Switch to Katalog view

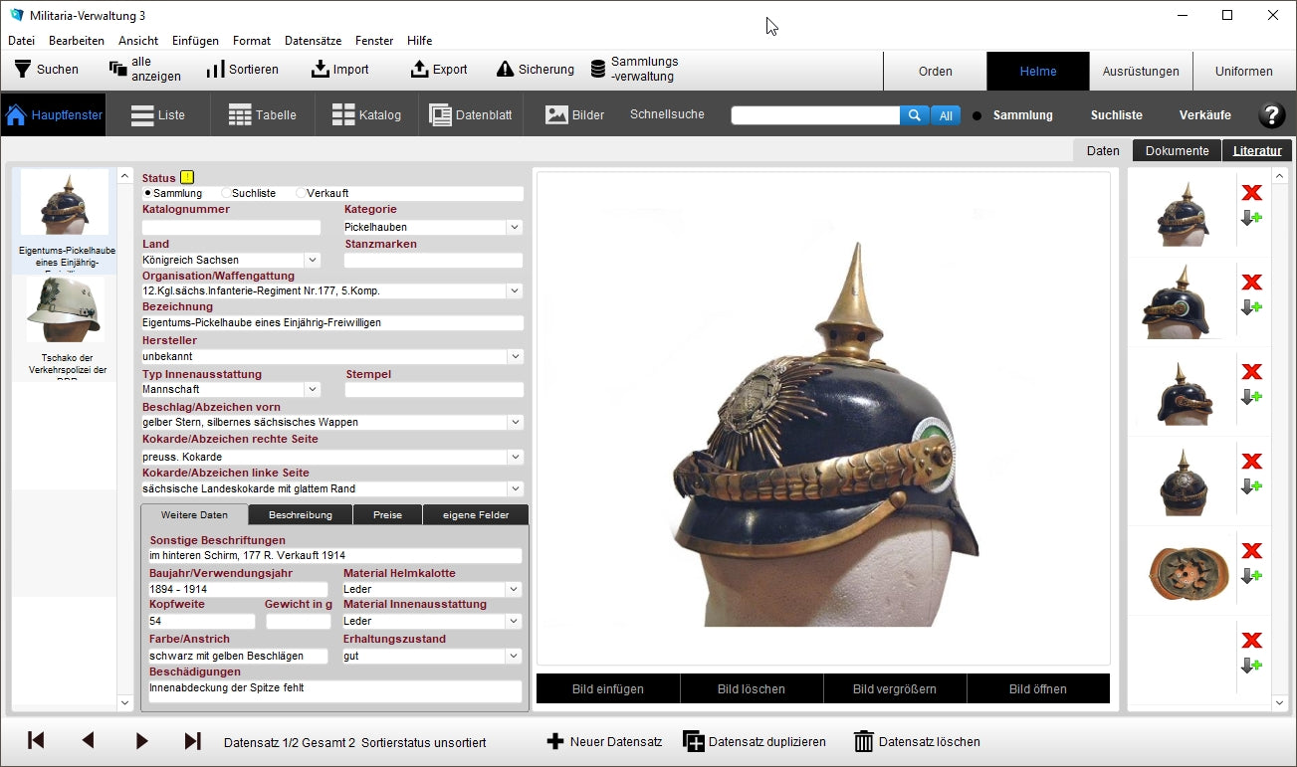(x=366, y=115)
